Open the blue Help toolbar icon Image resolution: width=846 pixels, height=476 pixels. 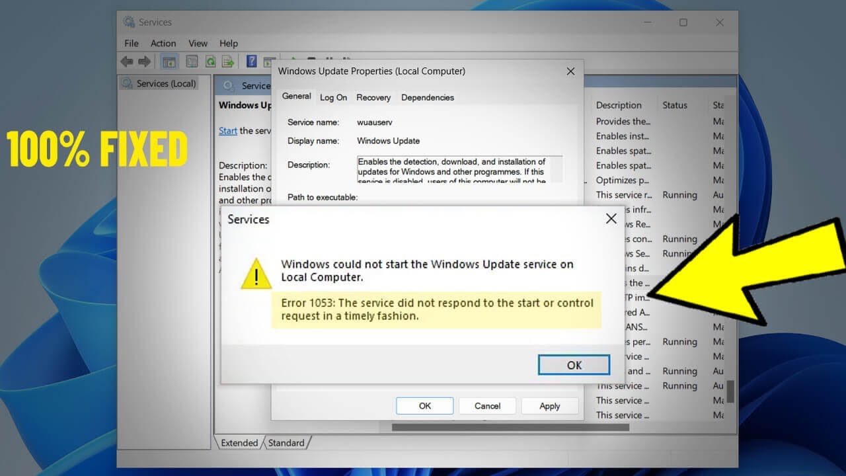[251, 61]
